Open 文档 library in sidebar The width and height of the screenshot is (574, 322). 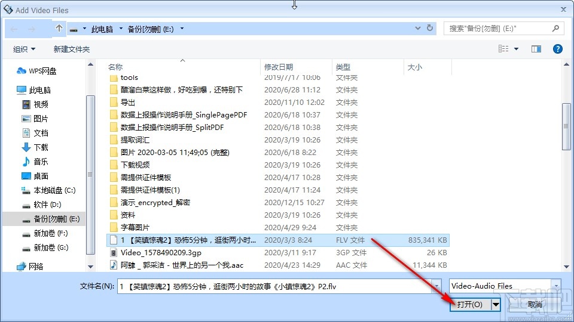click(x=35, y=133)
